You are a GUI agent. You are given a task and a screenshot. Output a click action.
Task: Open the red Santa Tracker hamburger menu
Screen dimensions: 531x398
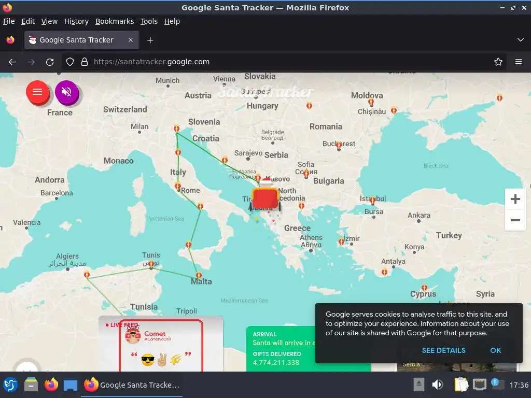pyautogui.click(x=37, y=92)
